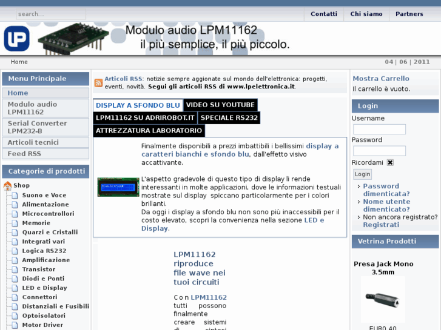The height and width of the screenshot is (330, 441).
Task: Switch to LPM11162 su Adrirobot.it tab
Action: [x=145, y=117]
